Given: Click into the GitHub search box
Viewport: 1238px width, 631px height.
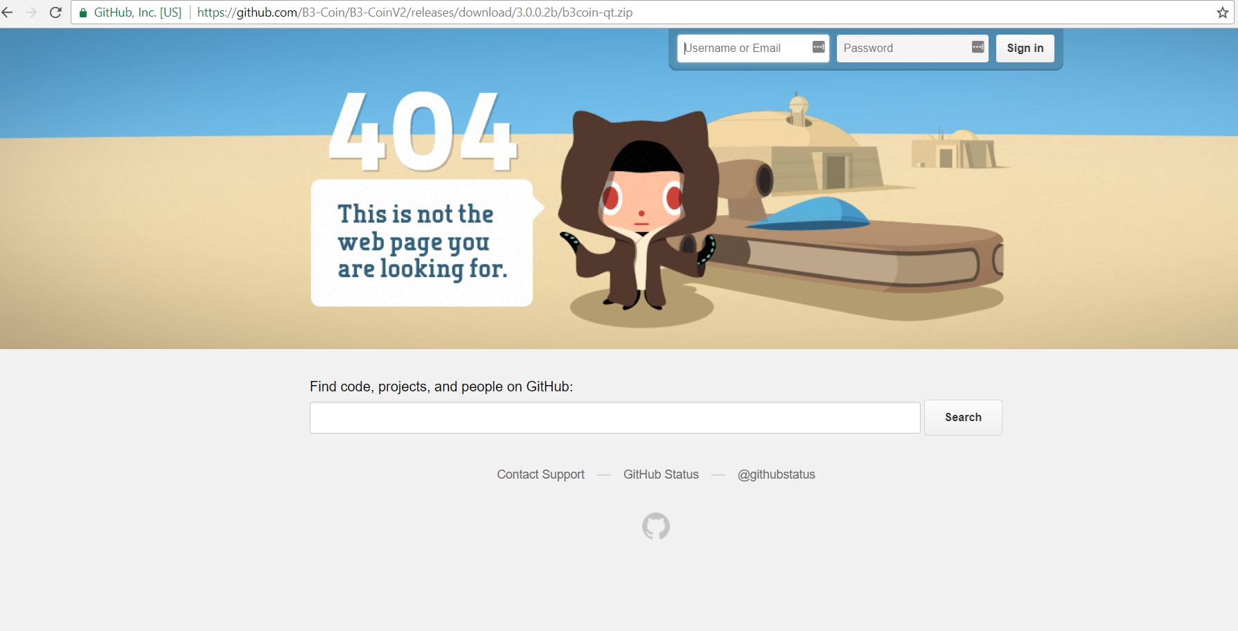Looking at the screenshot, I should click(615, 418).
